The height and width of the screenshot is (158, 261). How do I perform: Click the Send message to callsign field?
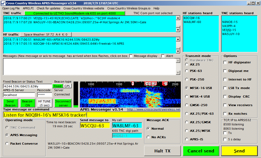[95, 126]
